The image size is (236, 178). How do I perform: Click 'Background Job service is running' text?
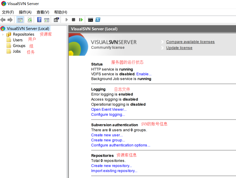(x=121, y=79)
